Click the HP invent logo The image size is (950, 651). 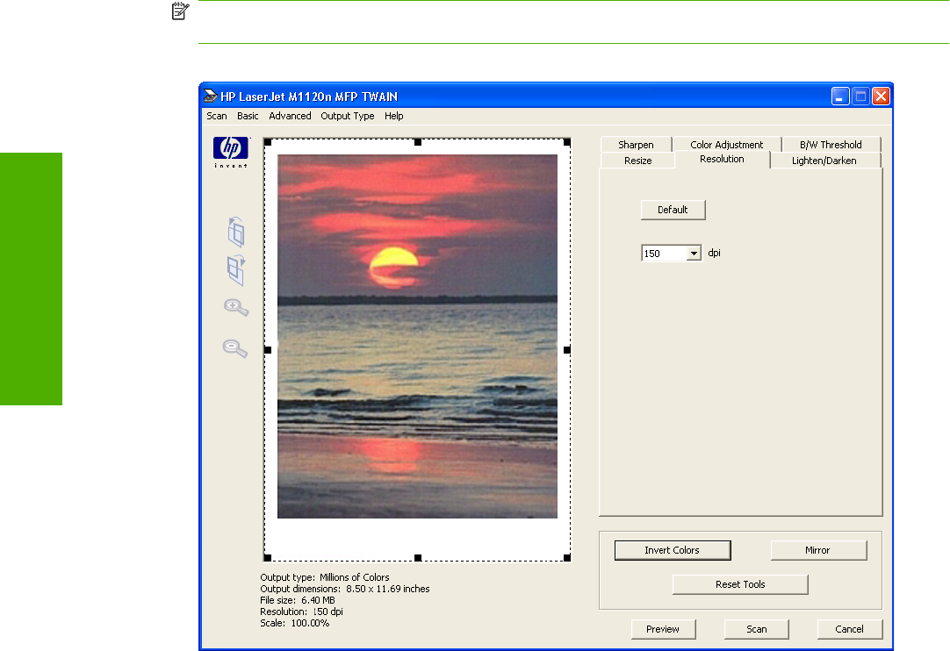coord(230,152)
